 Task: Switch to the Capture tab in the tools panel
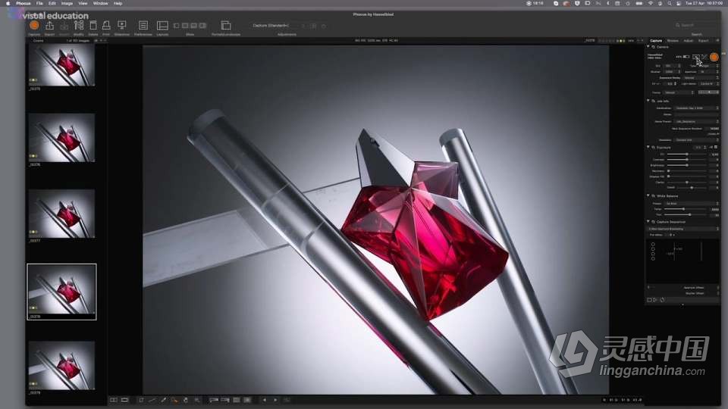tap(656, 41)
